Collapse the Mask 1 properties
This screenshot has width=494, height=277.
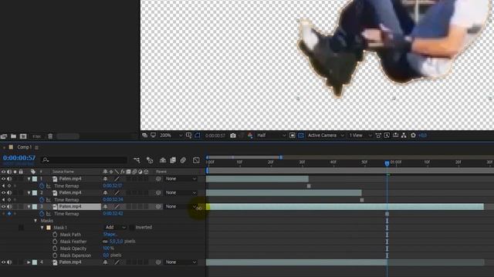(42, 228)
